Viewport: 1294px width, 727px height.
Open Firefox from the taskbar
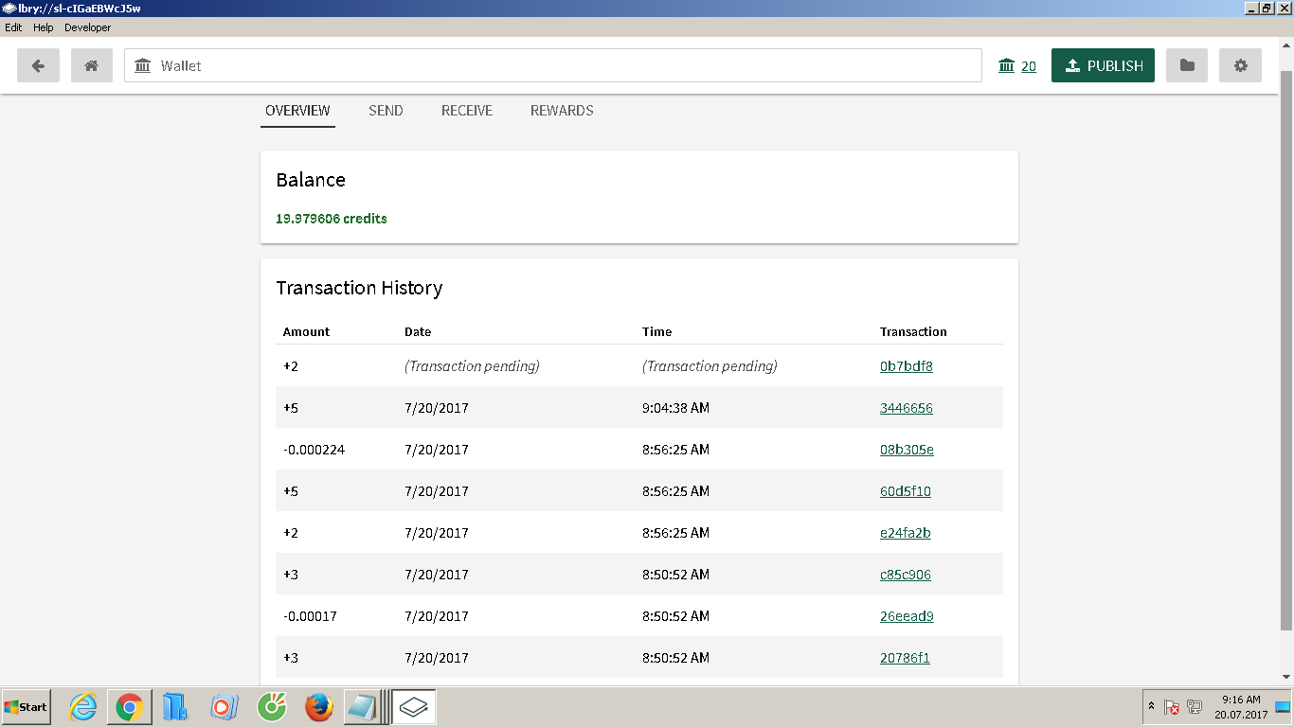point(319,707)
